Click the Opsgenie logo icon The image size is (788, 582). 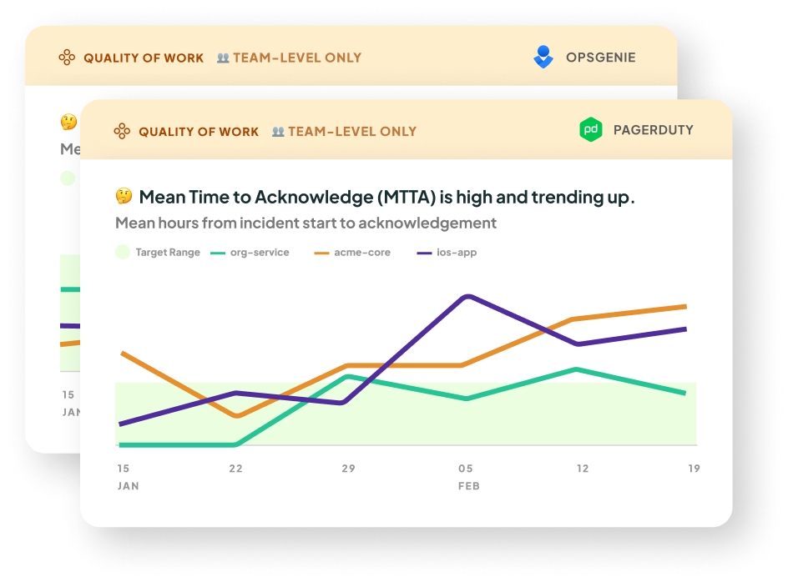click(x=543, y=58)
